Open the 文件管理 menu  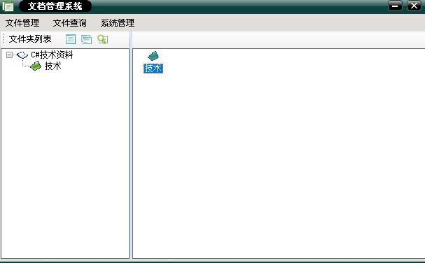pos(22,23)
